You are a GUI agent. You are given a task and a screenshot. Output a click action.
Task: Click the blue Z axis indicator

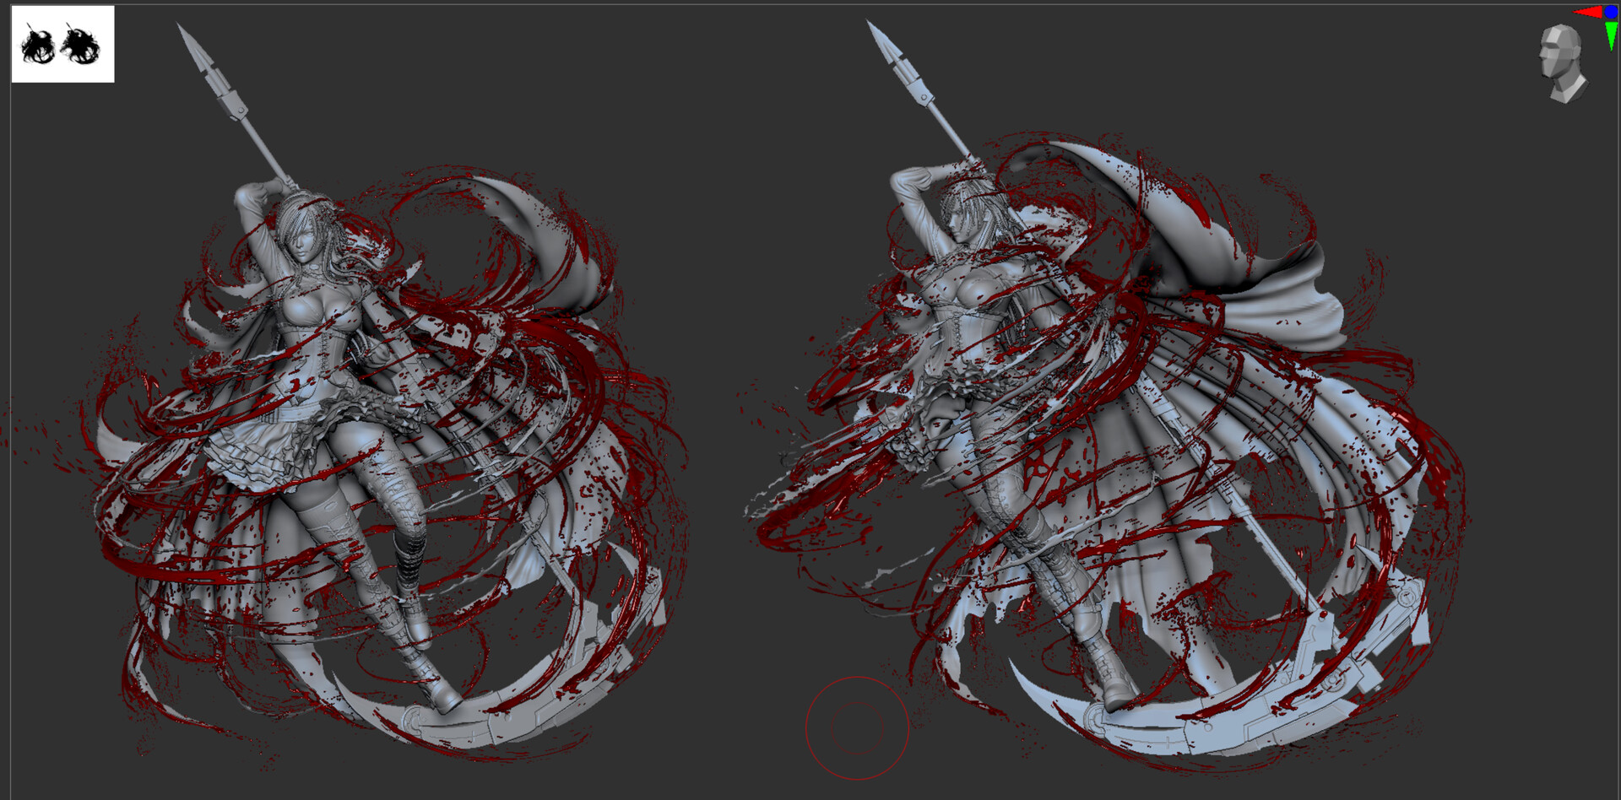1611,12
